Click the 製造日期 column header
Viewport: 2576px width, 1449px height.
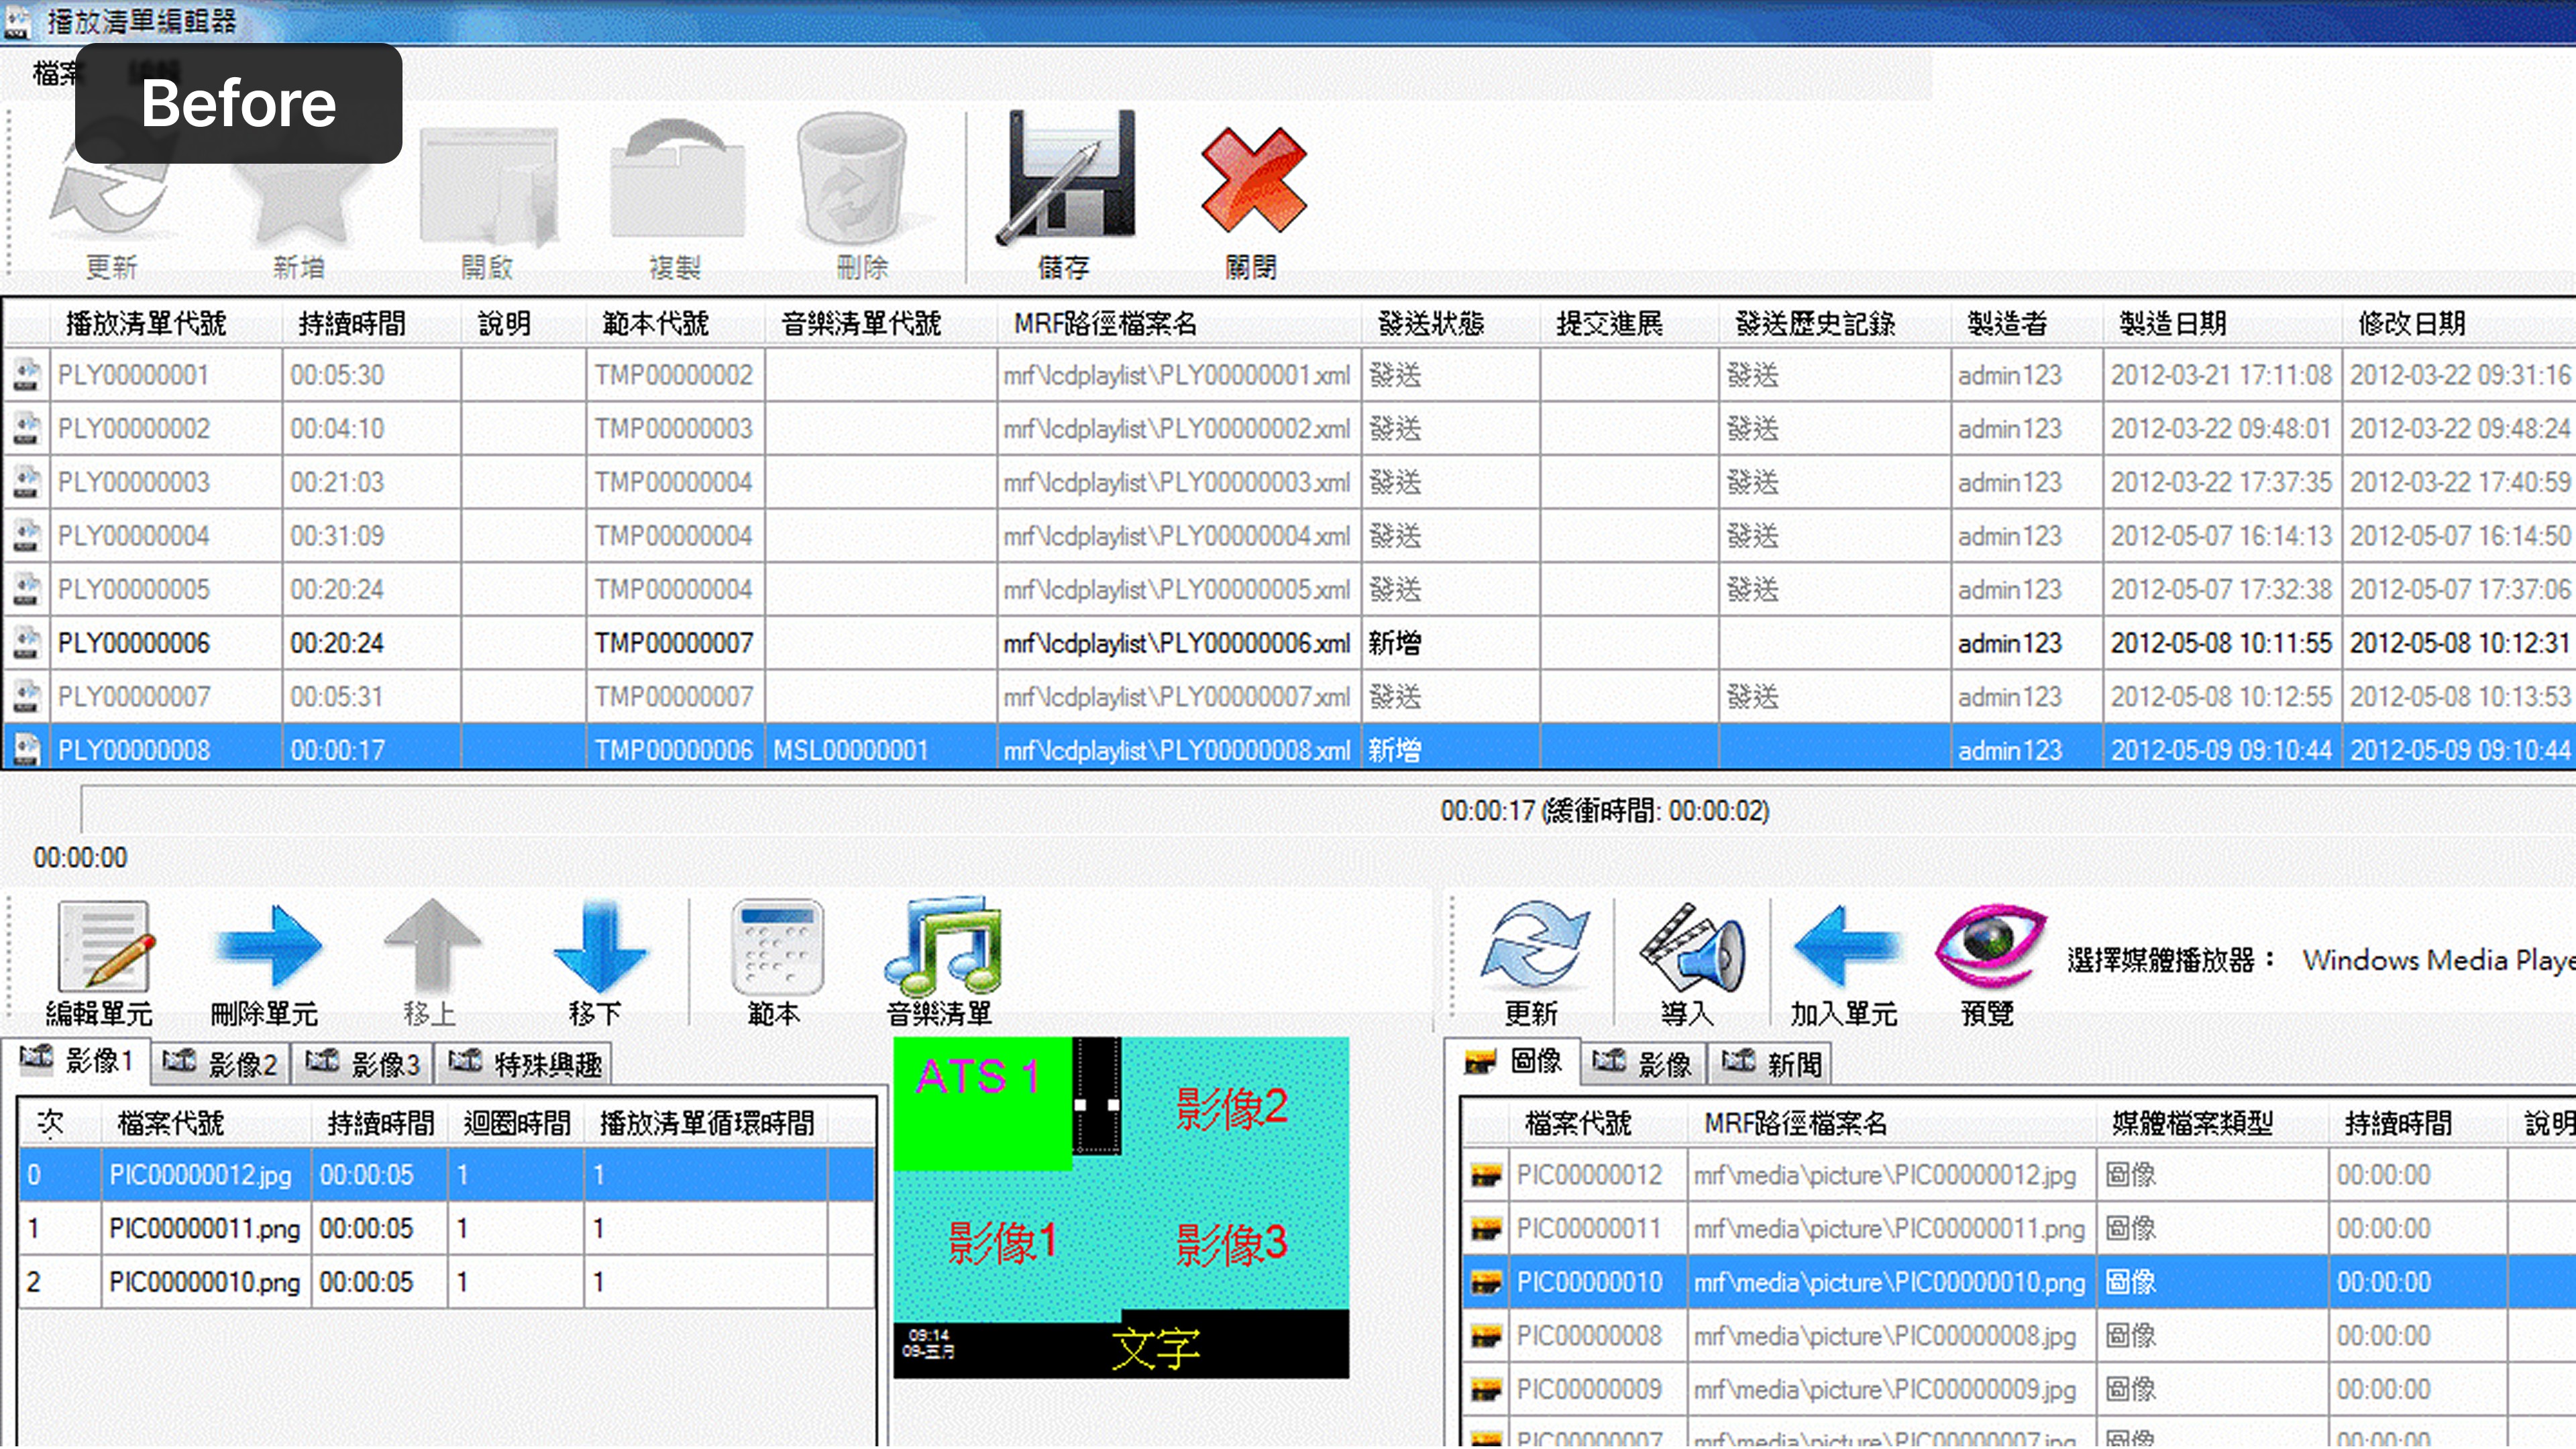(2172, 323)
